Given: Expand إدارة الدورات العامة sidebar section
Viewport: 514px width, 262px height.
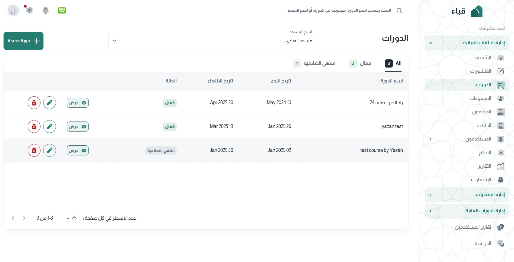Looking at the screenshot, I should pos(466,211).
